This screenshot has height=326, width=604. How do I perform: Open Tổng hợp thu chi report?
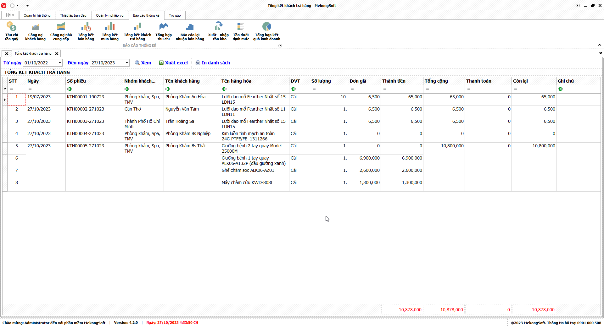(164, 31)
